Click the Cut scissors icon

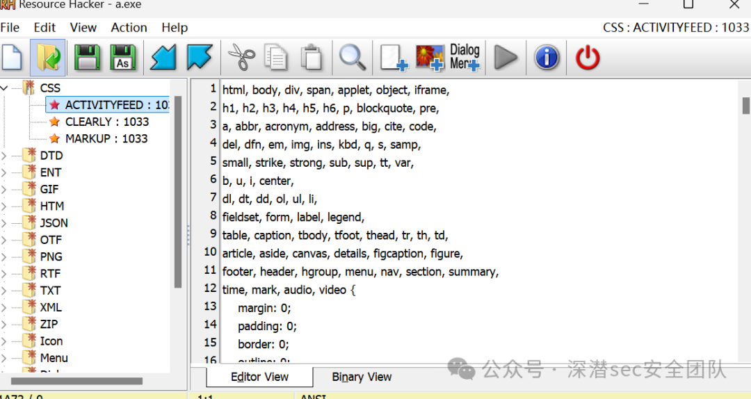(242, 58)
